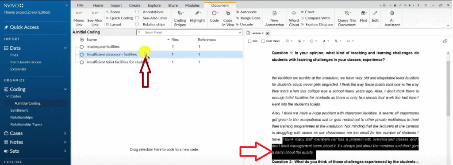Sort codes by the References column header

pyautogui.click(x=207, y=40)
